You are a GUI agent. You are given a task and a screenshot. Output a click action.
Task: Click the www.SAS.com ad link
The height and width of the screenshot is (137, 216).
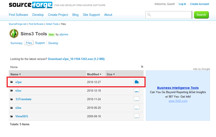tap(178, 101)
